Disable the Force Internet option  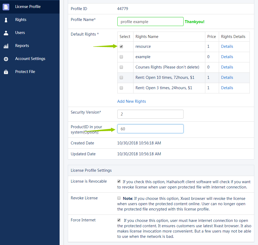coord(119,220)
